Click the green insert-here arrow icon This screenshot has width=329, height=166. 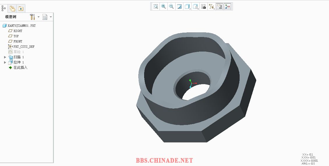[x=10, y=68]
